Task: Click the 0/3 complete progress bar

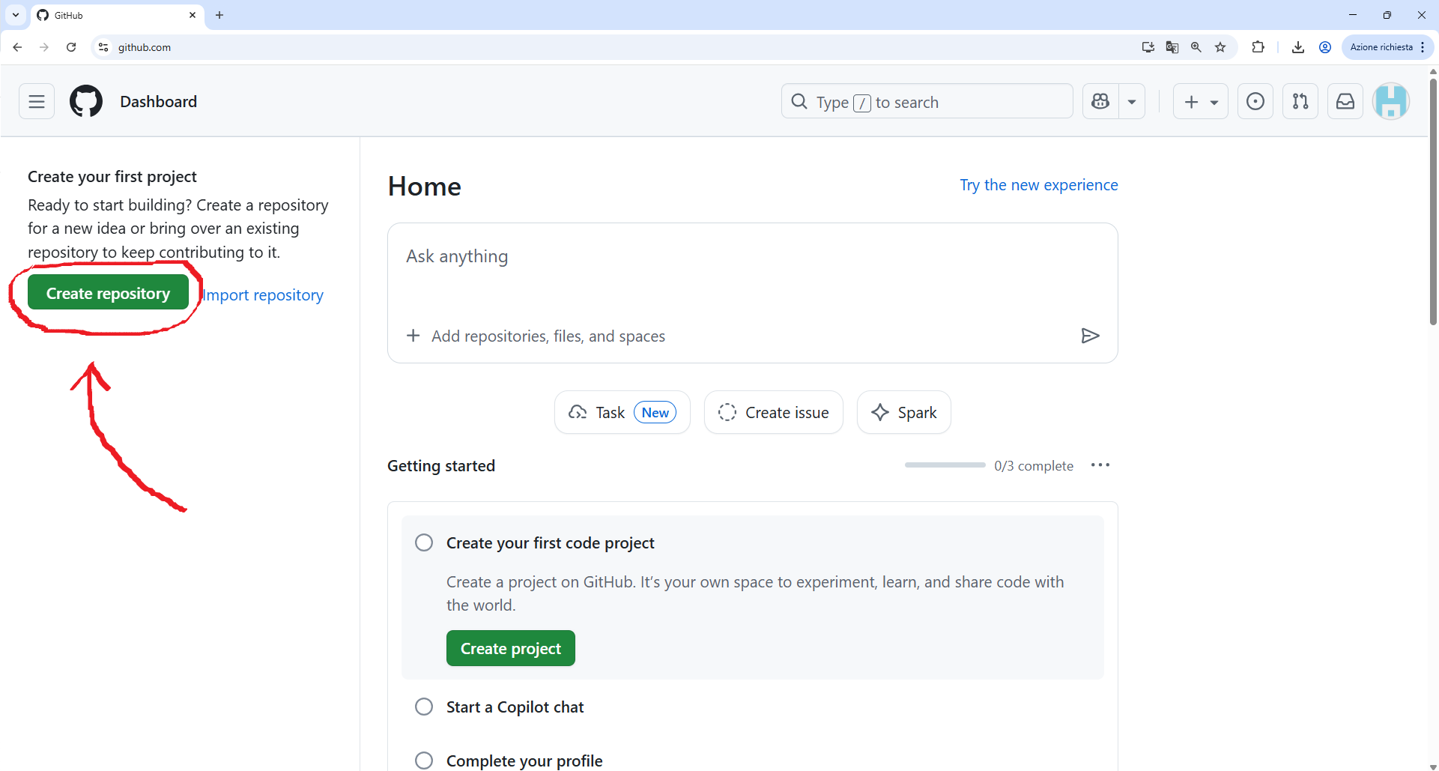Action: click(945, 465)
